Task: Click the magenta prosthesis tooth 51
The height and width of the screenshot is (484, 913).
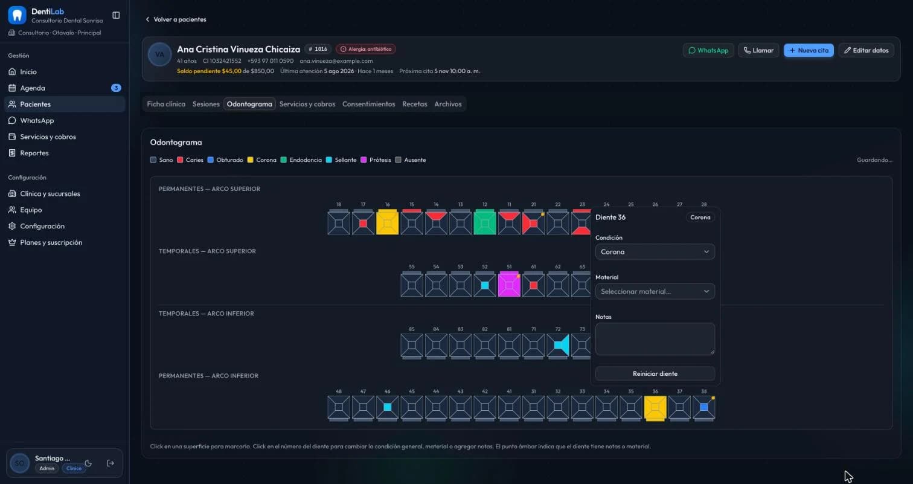Action: [509, 285]
